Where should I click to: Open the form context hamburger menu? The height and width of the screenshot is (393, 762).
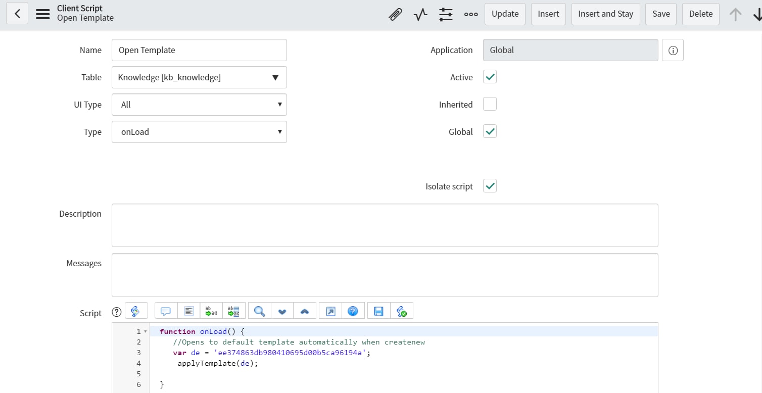tap(43, 14)
